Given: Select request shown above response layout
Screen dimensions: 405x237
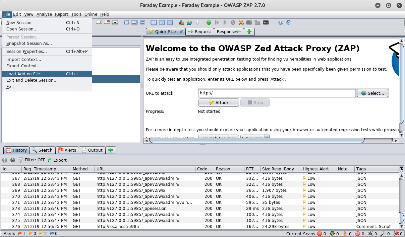Looking at the screenshot, I should click(x=170, y=22).
